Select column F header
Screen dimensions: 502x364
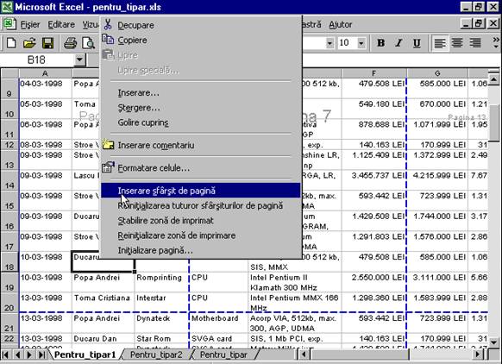click(x=374, y=73)
